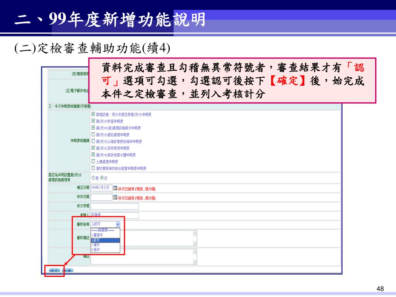This screenshot has height=297, width=396.
Task: Check 廢(污)水以海放管排放海洋申報表 checkbox
Action: 93,141
